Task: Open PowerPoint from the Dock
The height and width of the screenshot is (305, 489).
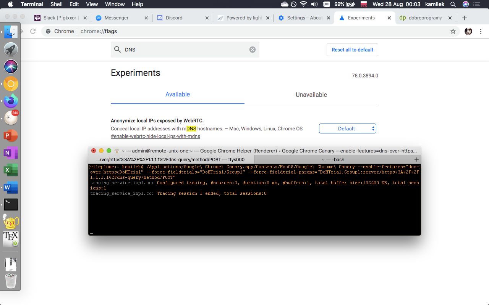Action: (x=10, y=135)
